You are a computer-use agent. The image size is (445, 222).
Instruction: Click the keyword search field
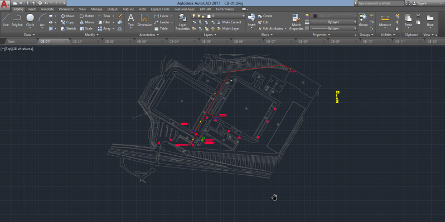click(380, 3)
